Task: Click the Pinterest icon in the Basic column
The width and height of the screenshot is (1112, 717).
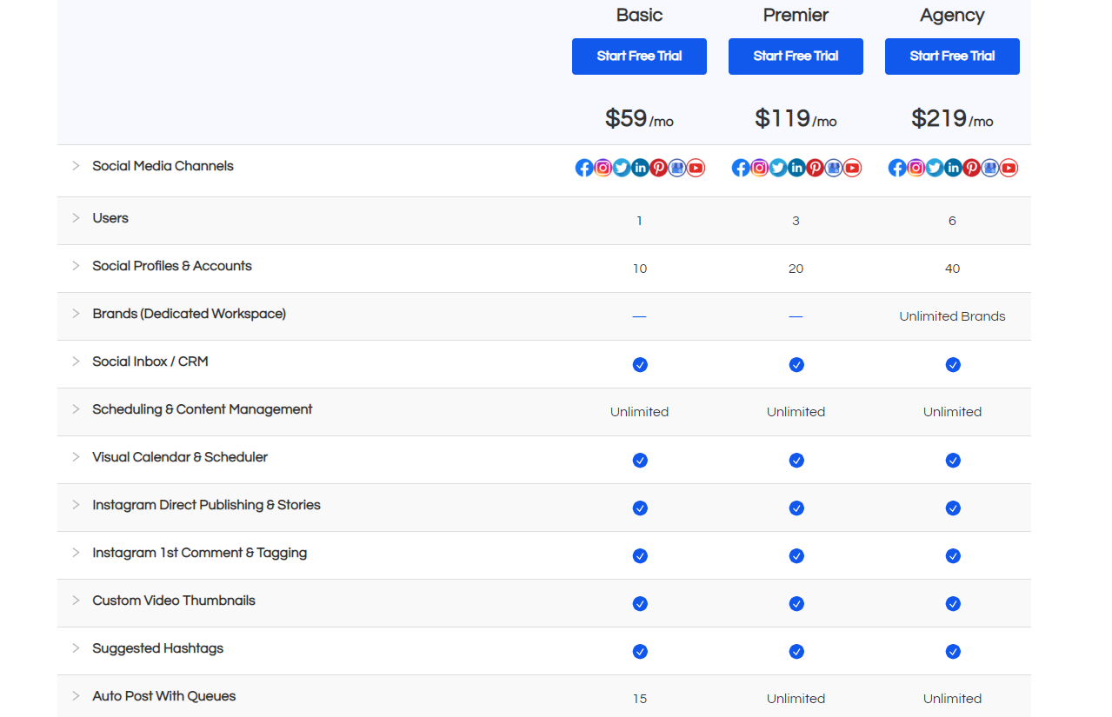Action: (x=659, y=168)
